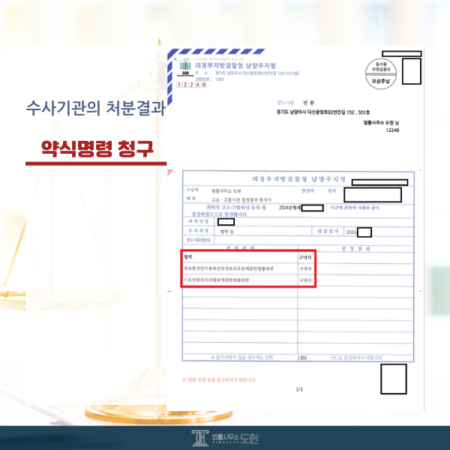Screen dimensions: 450x450
Task: Select the '발신자' label
Action: [307, 190]
